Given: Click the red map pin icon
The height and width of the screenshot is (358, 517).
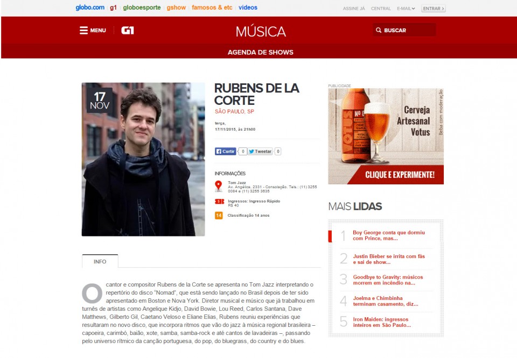Looking at the screenshot, I should pyautogui.click(x=218, y=186).
